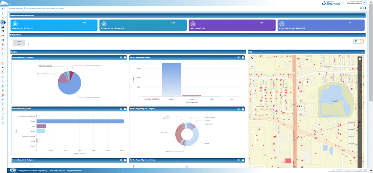Open Service Request By Priority chart menu
Viewport: 373px width, 173px height.
238,57
